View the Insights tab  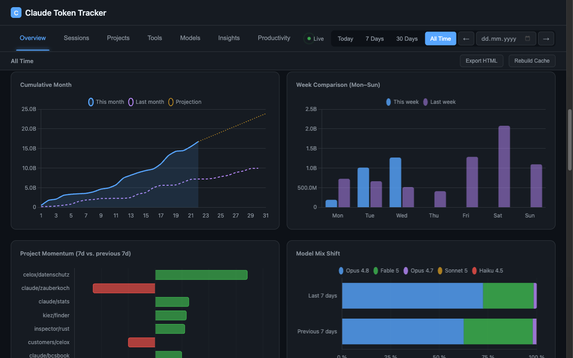(229, 38)
